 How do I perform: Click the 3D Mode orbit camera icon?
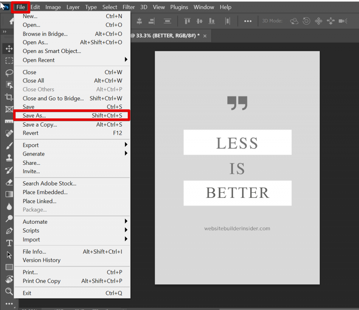(294, 21)
